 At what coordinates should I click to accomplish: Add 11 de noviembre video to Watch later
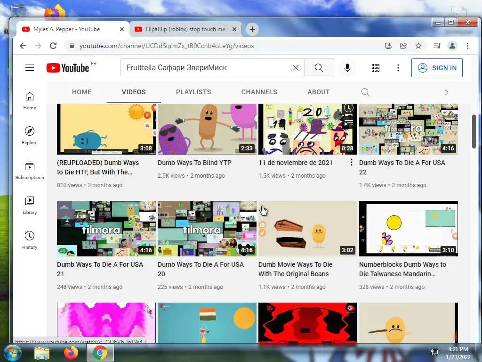tap(348, 108)
